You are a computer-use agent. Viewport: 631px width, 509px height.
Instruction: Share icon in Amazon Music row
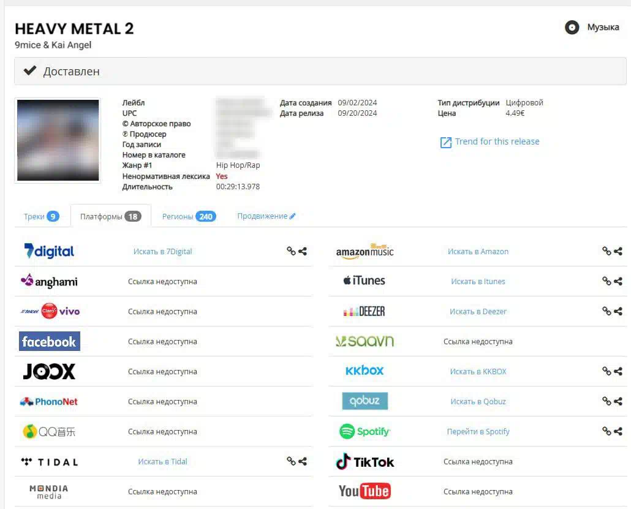tap(618, 251)
